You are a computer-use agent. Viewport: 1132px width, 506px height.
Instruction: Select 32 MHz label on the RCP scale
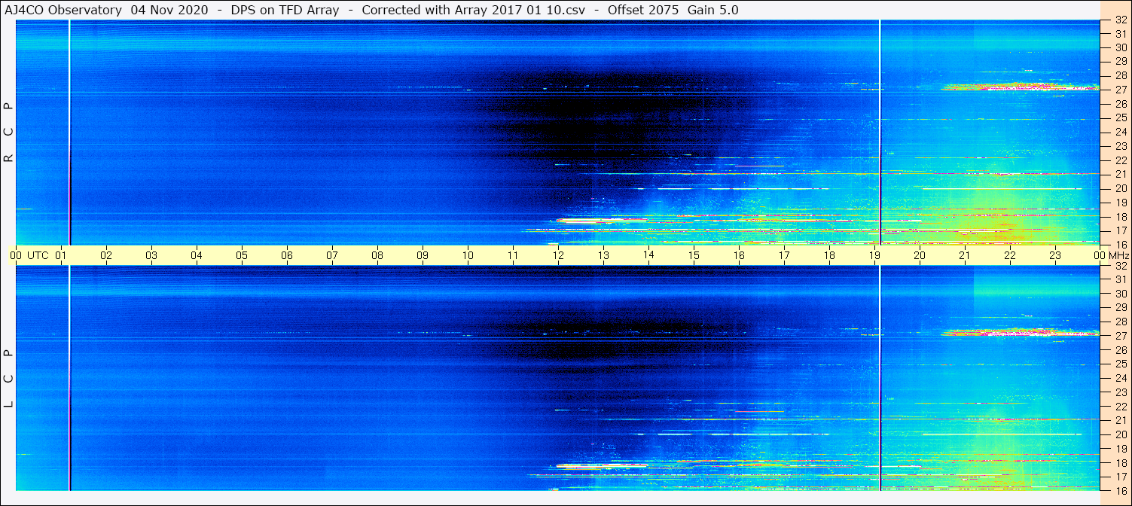1120,21
